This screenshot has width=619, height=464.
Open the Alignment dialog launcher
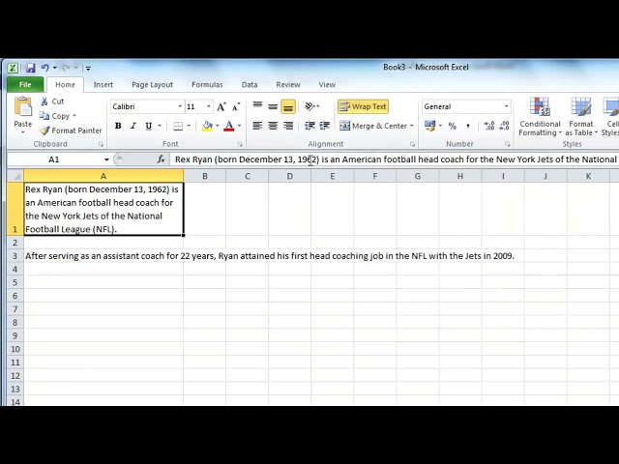tap(412, 144)
